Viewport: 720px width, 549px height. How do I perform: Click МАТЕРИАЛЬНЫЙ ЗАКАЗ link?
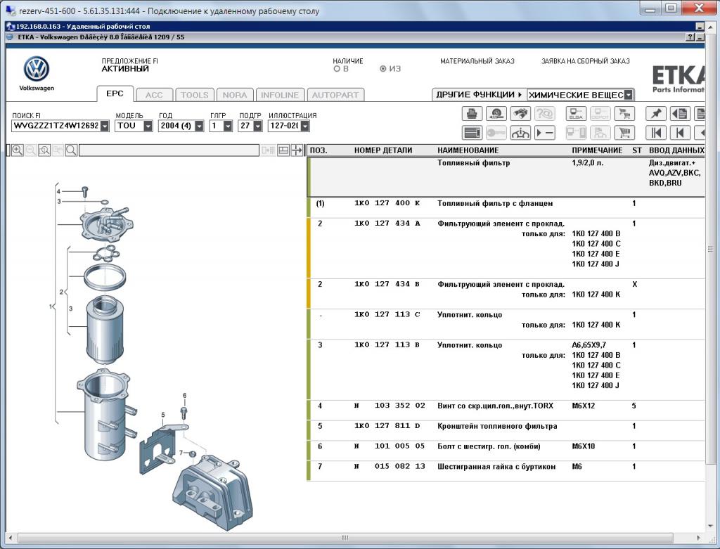click(477, 61)
